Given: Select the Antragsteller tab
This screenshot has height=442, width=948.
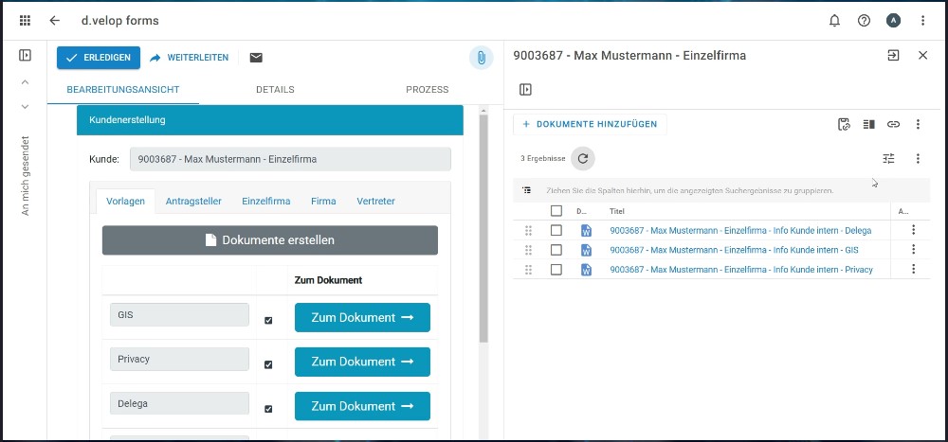Looking at the screenshot, I should [193, 201].
